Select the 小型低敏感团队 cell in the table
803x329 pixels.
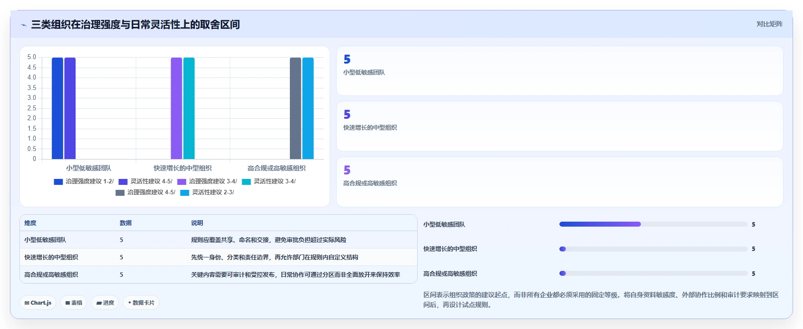tap(45, 240)
